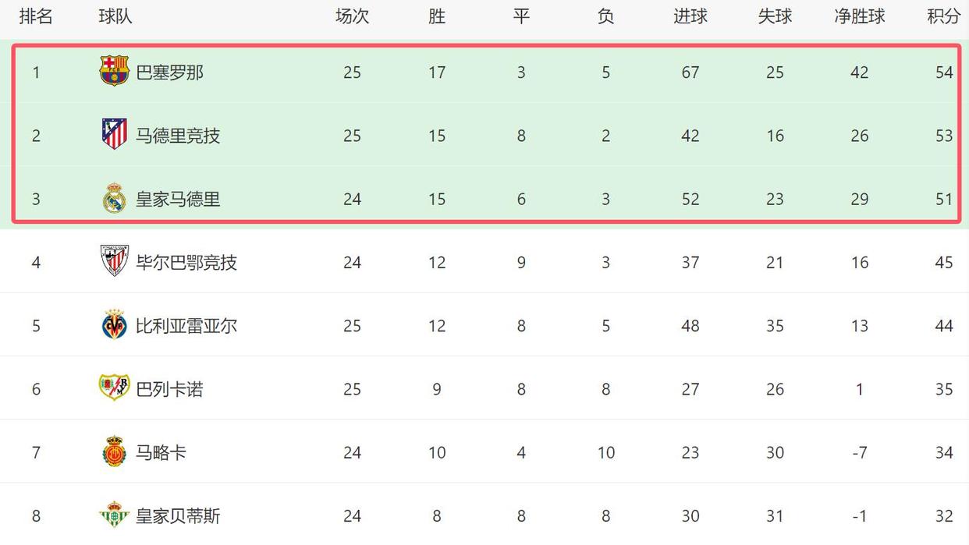The width and height of the screenshot is (969, 545).
Task: Click the Real Betis crest icon
Action: pyautogui.click(x=115, y=515)
